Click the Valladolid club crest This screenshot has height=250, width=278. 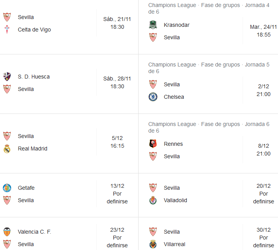[x=153, y=200]
